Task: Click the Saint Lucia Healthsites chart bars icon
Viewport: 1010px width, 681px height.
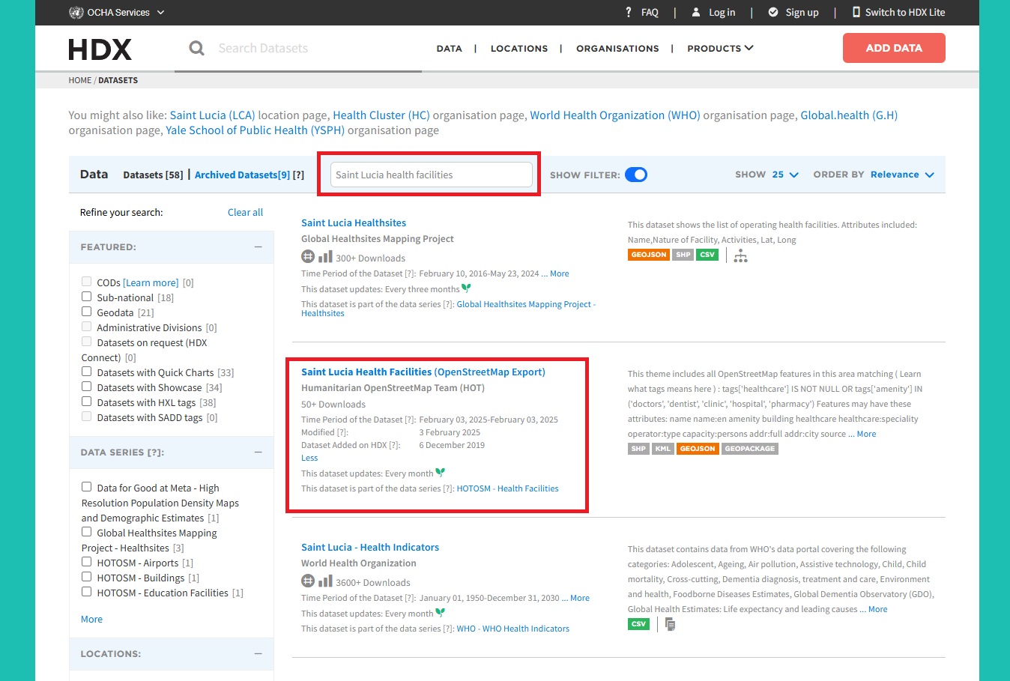Action: point(325,257)
